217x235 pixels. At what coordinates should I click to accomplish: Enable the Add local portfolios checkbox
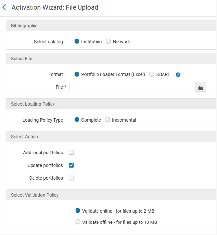[x=71, y=153]
